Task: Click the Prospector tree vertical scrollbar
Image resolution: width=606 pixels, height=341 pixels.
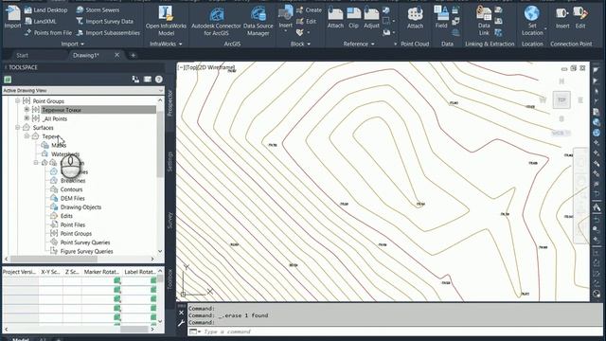Action: click(x=160, y=144)
